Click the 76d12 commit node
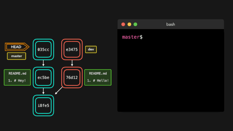This screenshot has width=233, height=131. tap(72, 78)
